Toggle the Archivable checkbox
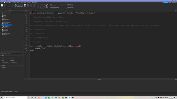This screenshot has height=99, width=177. (11, 67)
